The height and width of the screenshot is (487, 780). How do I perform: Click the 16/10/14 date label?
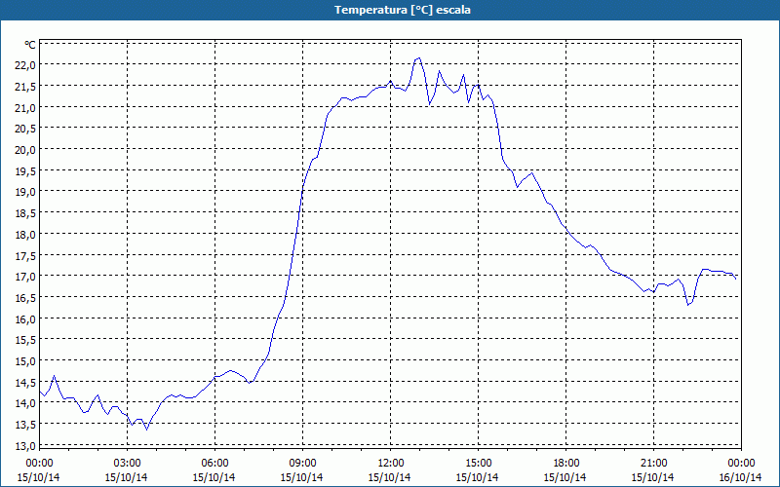(x=740, y=477)
